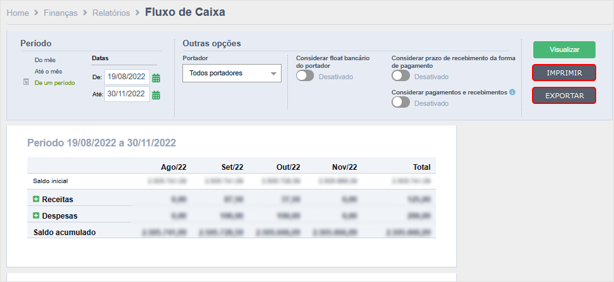The width and height of the screenshot is (614, 282).
Task: Click the Total column header
Action: pyautogui.click(x=421, y=167)
